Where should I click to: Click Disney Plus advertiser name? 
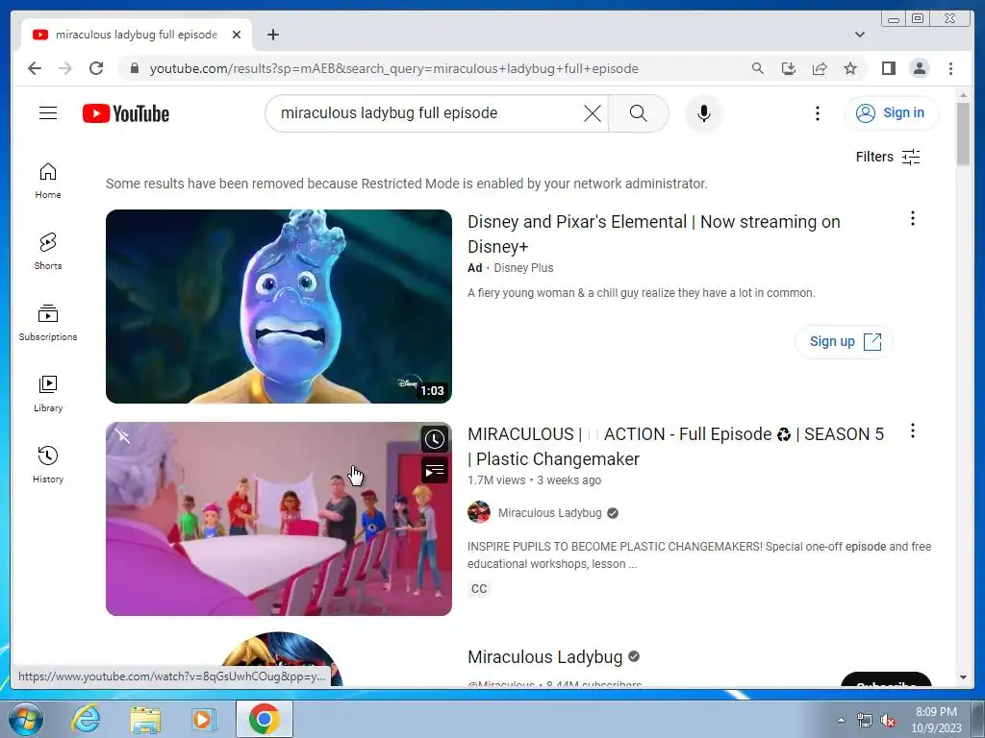[523, 268]
